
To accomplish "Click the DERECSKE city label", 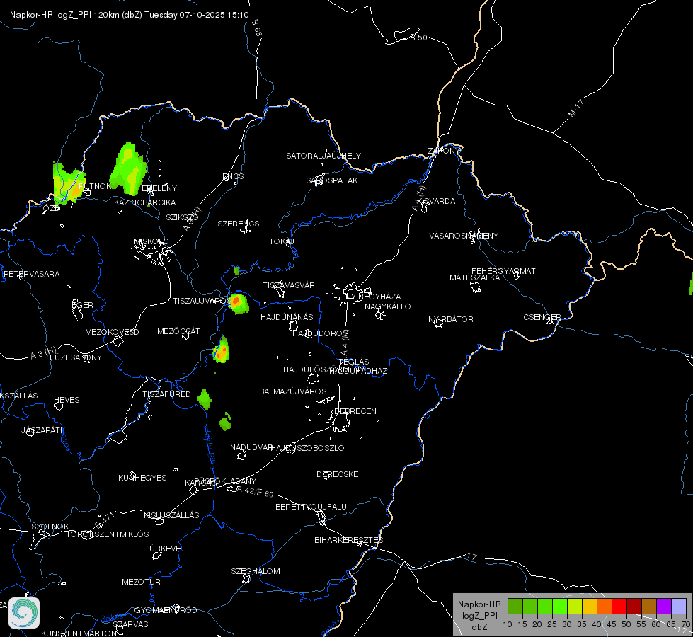I will [x=338, y=474].
